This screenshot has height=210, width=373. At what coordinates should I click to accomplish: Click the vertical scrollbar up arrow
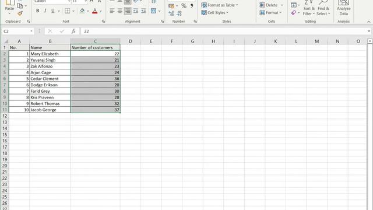[370, 41]
